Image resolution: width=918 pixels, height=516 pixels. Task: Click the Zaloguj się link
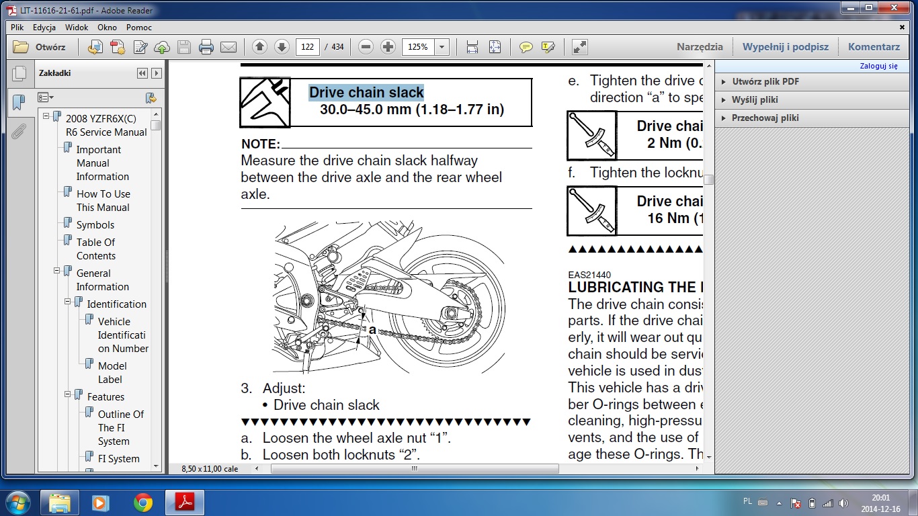tap(878, 66)
